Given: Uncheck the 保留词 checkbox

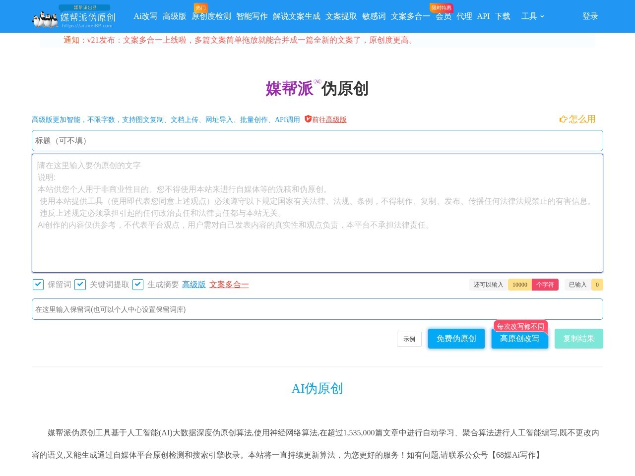Looking at the screenshot, I should click(38, 285).
